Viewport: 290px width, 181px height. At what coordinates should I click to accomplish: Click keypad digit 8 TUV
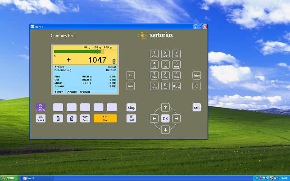point(165,76)
